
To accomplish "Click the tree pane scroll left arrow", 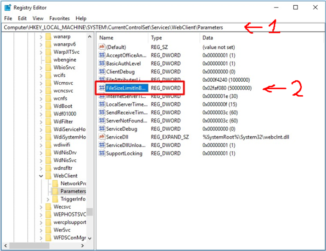I will point(6,246).
